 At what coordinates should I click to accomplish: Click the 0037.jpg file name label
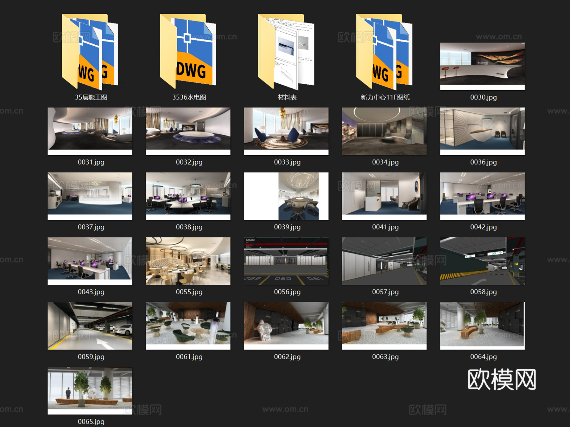[91, 227]
